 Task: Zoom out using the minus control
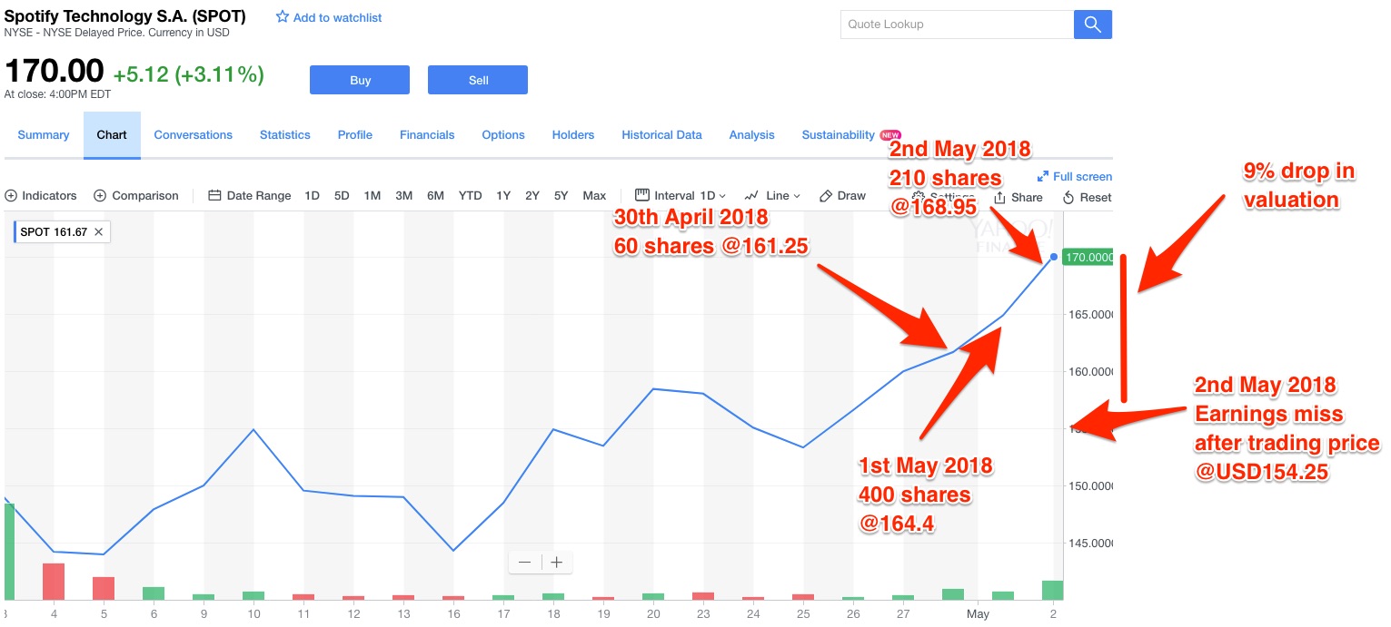click(x=524, y=563)
